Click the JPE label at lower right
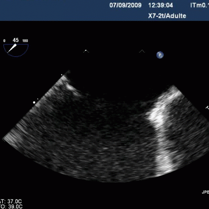Viewport: 209px width, 209px height. [205, 192]
